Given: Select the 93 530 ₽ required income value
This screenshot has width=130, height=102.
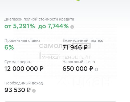Looking at the screenshot, I should pyautogui.click(x=18, y=90).
